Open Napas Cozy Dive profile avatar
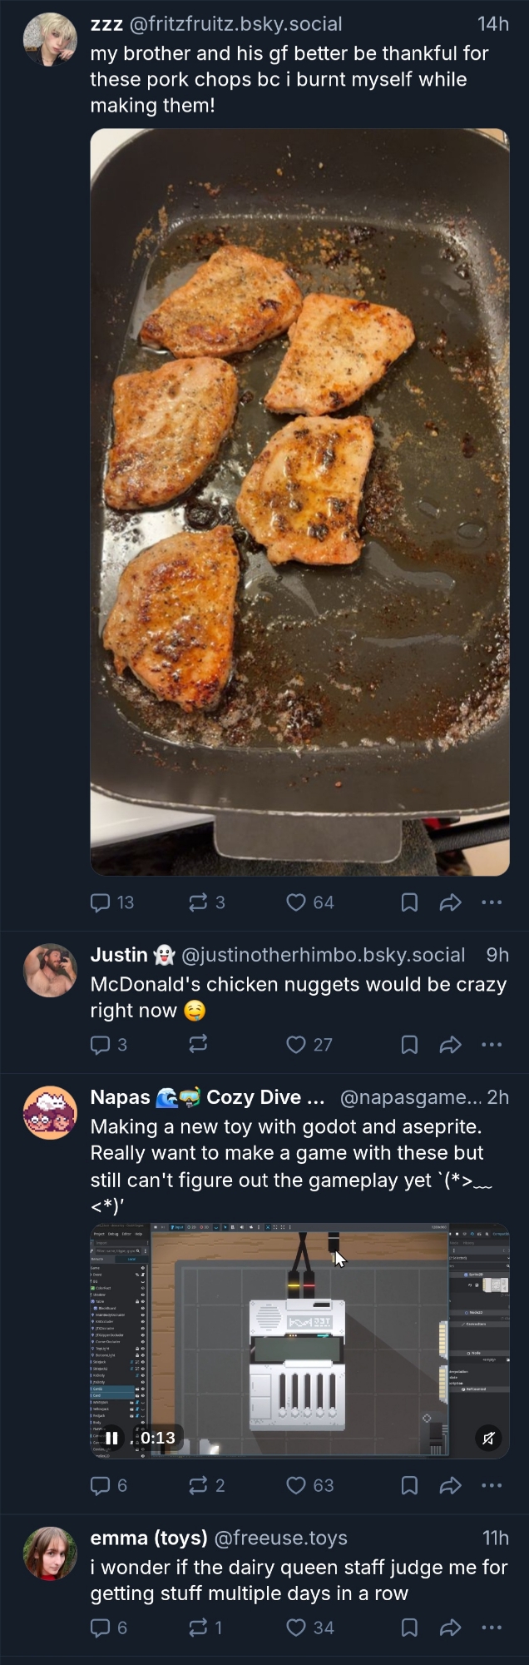Image resolution: width=529 pixels, height=1665 pixels. [50, 1113]
